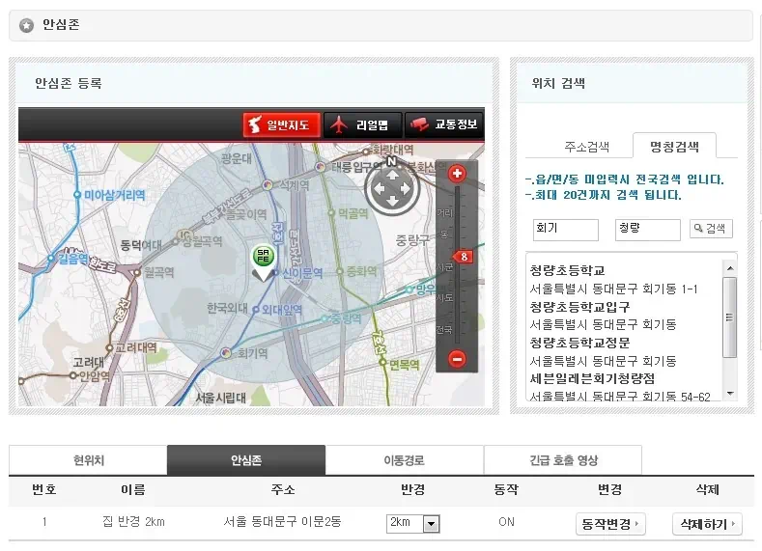Screen dimensions: 762x551
Task: Click 서울특별시 동대문구 회기동 1-1 address
Action: coord(614,289)
